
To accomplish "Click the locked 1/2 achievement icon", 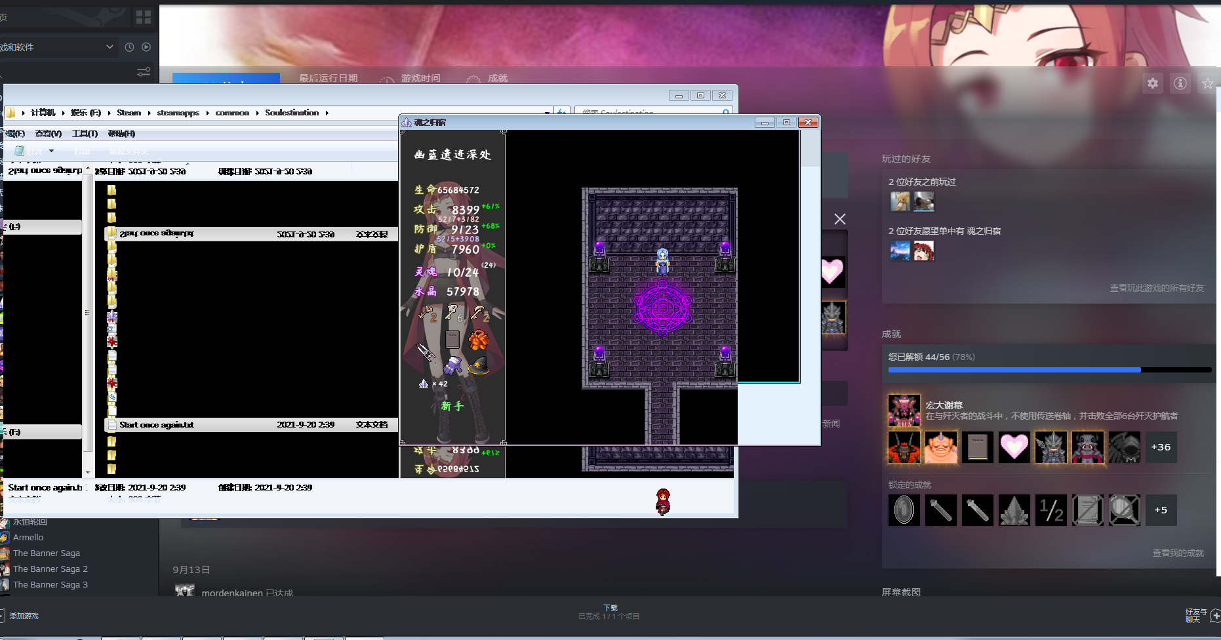I will click(x=1051, y=510).
